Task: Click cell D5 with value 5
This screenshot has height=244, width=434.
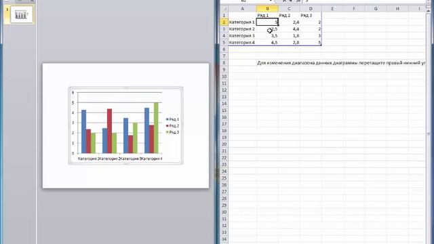Action: coord(311,42)
